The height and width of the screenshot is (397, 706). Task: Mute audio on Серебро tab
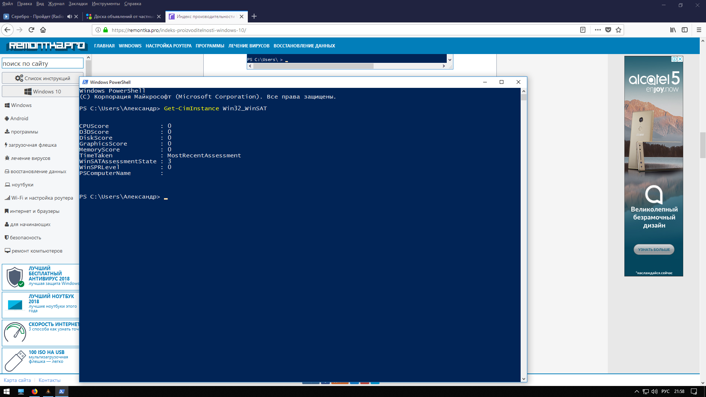(x=69, y=17)
